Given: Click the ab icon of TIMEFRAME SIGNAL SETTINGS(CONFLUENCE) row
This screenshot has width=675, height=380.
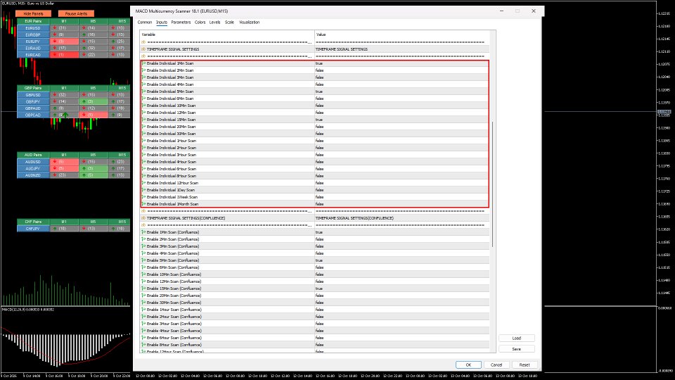Looking at the screenshot, I should (x=143, y=218).
